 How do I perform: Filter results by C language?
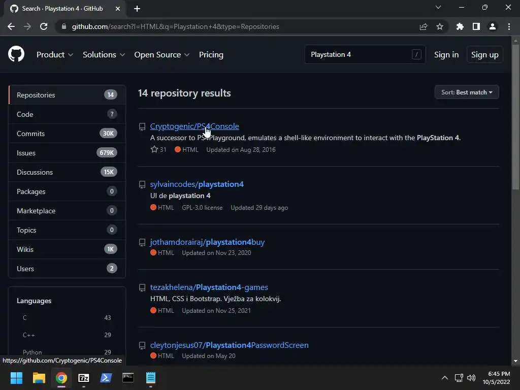(67, 318)
